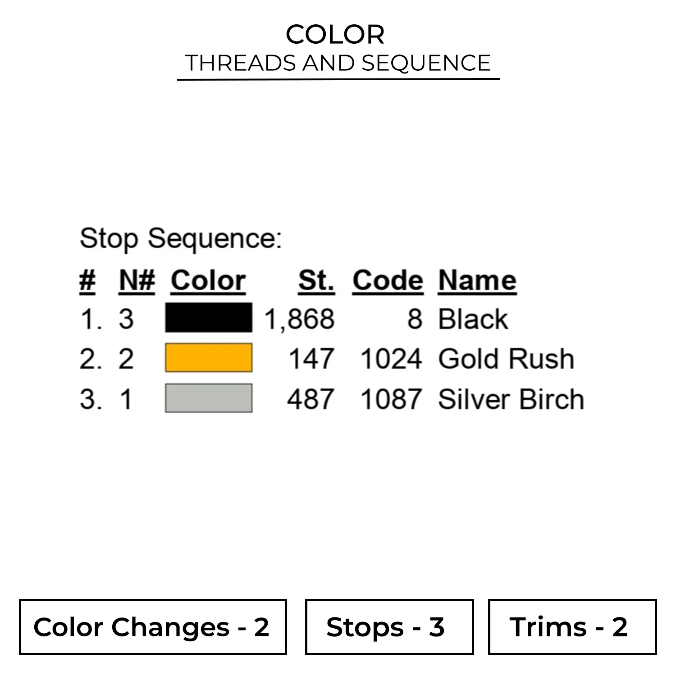The image size is (676, 676).
Task: Pick the Silver Birch gray swatch
Action: 209,398
